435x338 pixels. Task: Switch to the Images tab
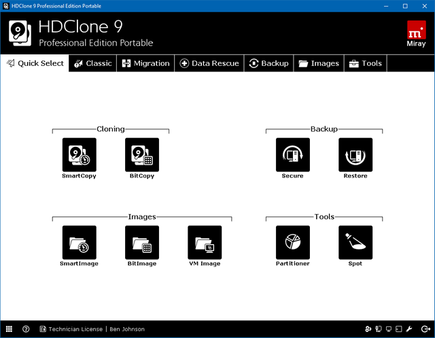tap(318, 63)
